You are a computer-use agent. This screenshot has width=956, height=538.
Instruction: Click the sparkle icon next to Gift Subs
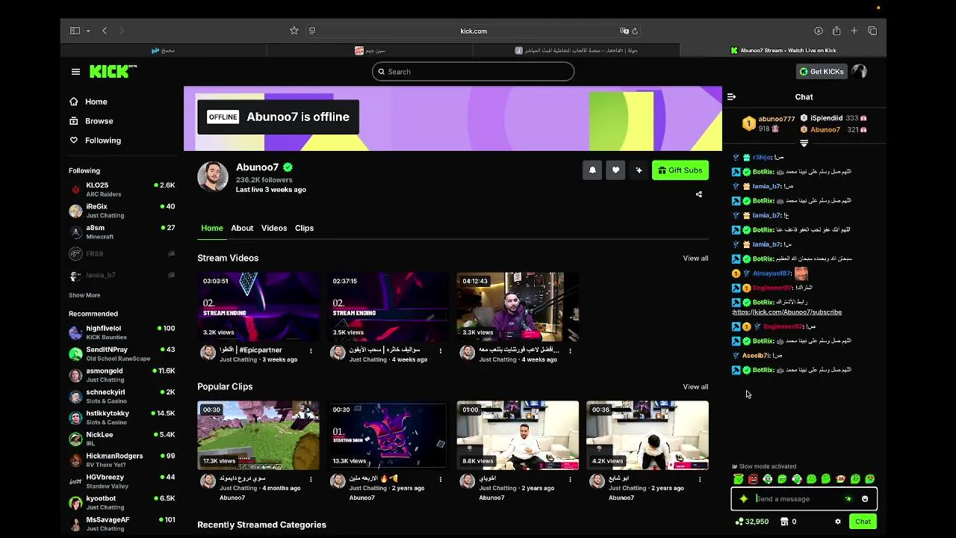click(639, 170)
